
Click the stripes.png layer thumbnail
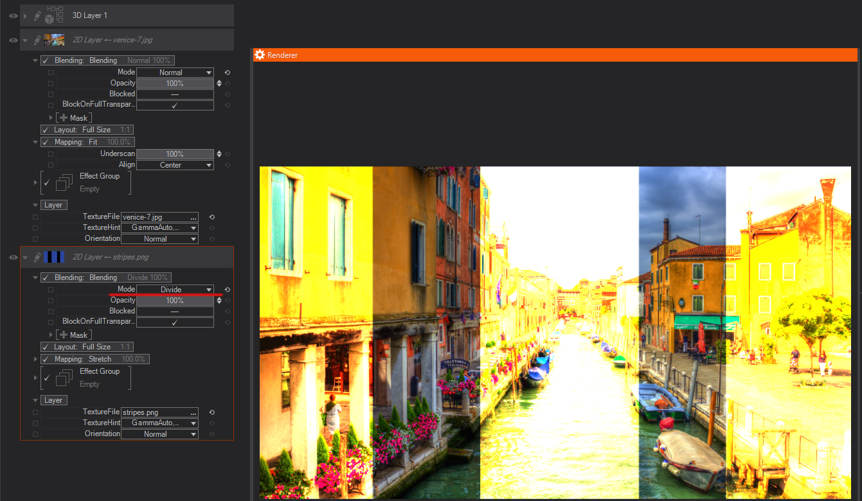pos(54,257)
